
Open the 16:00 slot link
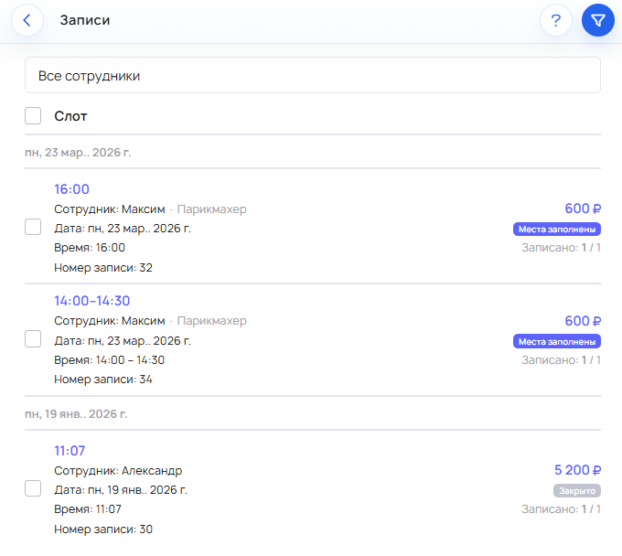(x=71, y=189)
